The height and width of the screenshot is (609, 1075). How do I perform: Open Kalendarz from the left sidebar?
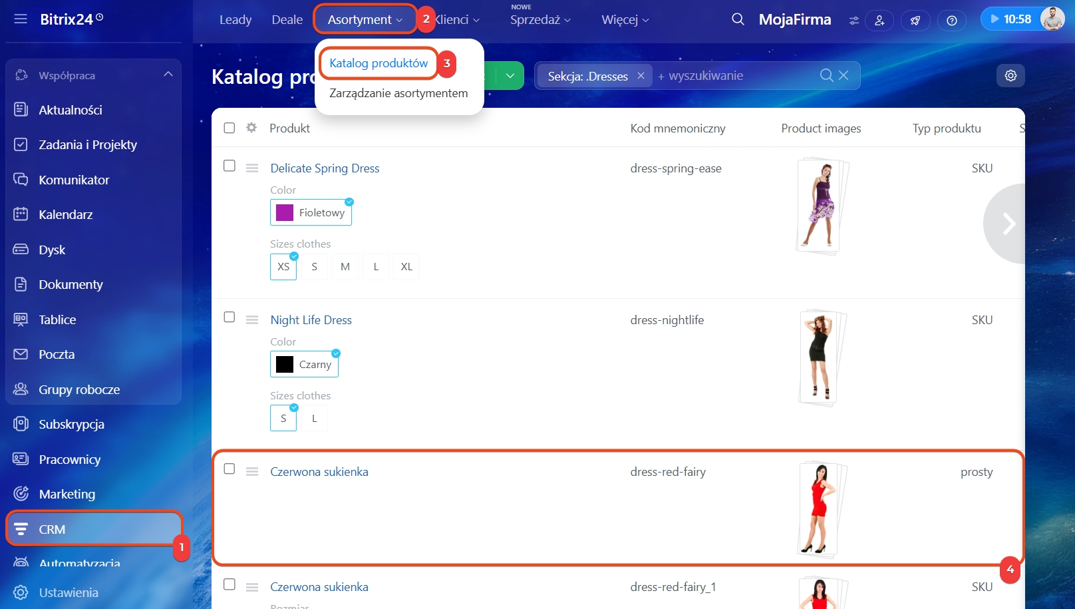(65, 214)
